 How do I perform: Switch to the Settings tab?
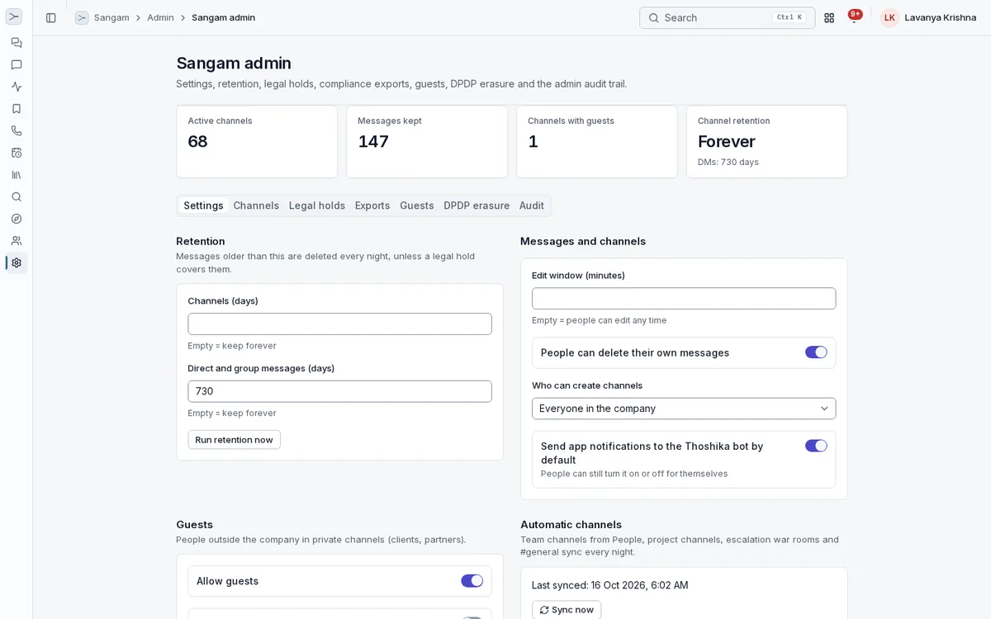203,206
